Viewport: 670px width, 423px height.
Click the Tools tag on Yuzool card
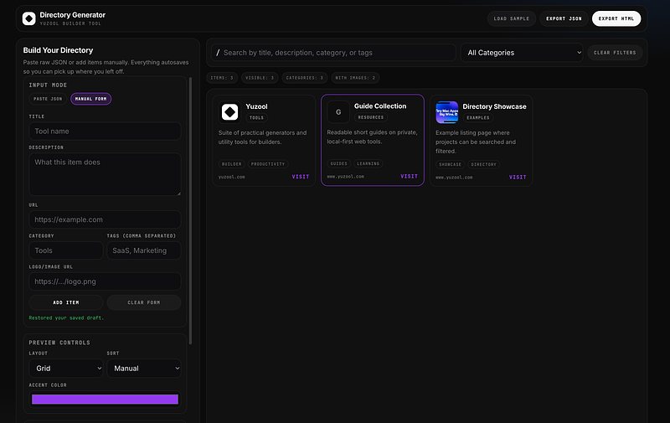point(256,117)
